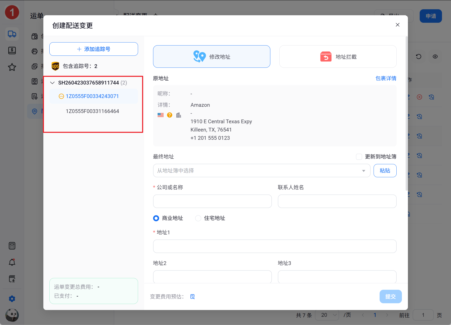
Task: Select the 商业地址 radio button
Action: 156,218
